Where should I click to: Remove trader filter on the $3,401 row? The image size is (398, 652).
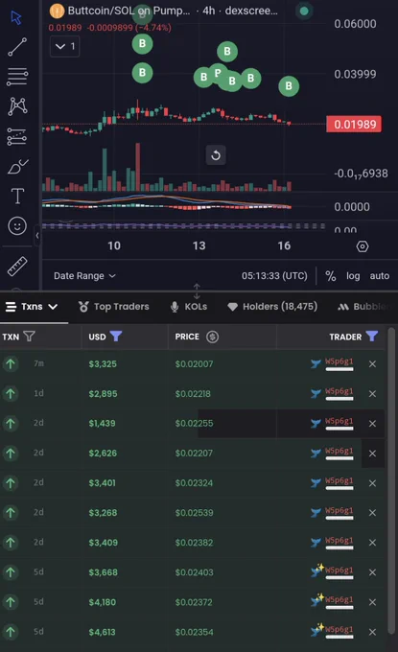(372, 483)
